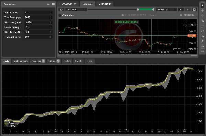Open the end date 03/08/2025 dropdown
Image resolution: width=206 pixels, height=136 pixels.
(166, 10)
